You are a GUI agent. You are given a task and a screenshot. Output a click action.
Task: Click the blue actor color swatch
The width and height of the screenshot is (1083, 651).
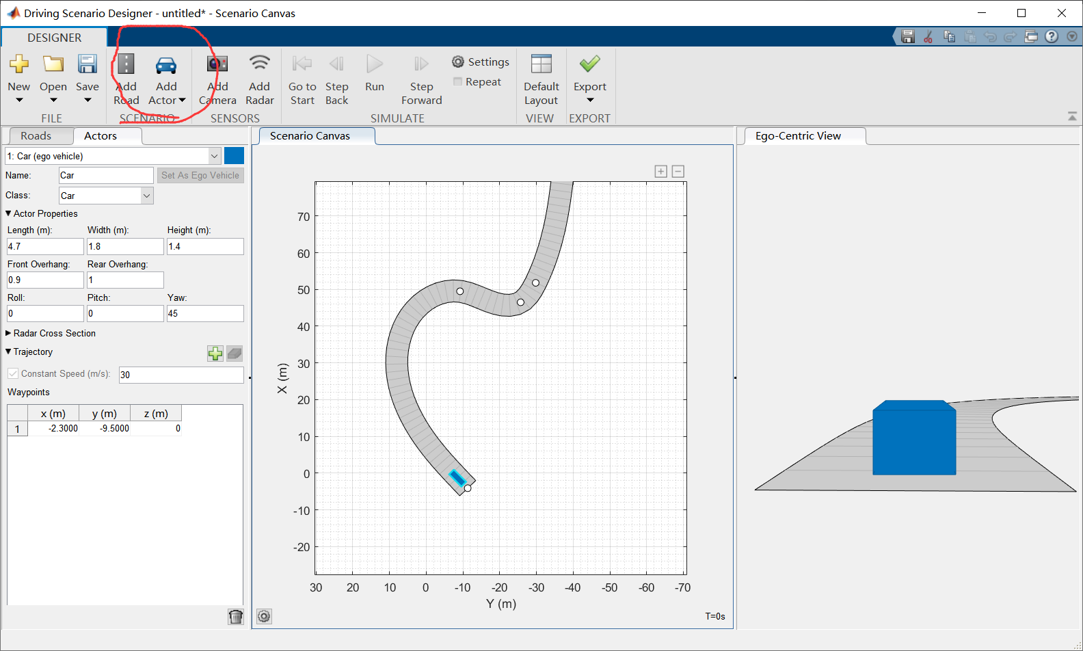(x=234, y=156)
